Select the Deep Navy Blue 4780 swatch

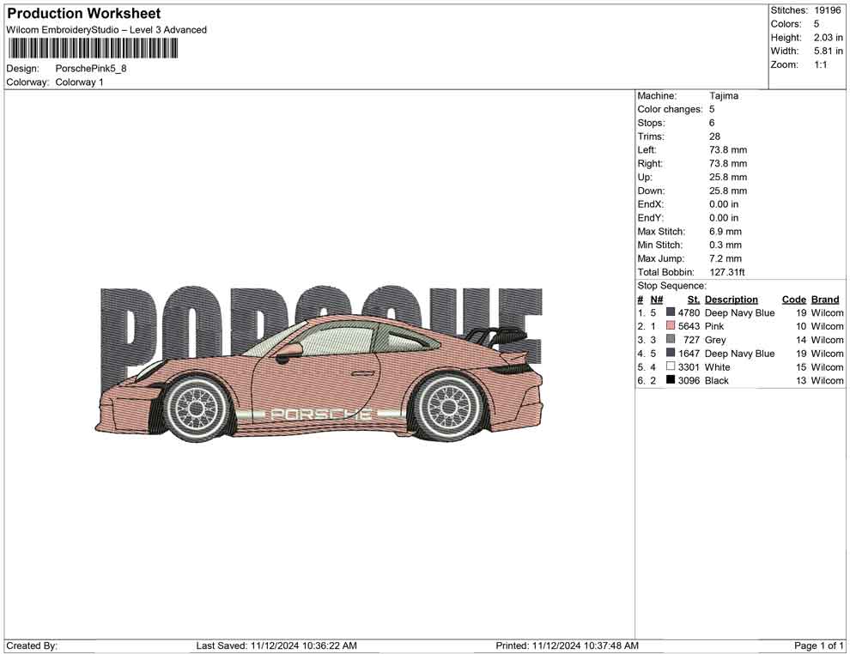point(670,312)
